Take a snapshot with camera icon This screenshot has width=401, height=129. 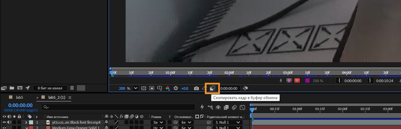[x=196, y=88]
